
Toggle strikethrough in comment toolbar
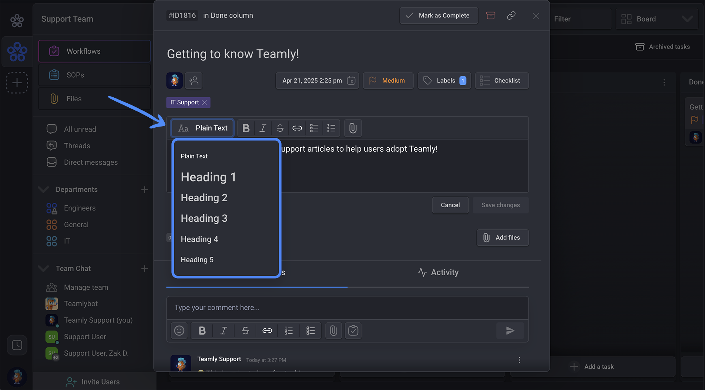245,330
